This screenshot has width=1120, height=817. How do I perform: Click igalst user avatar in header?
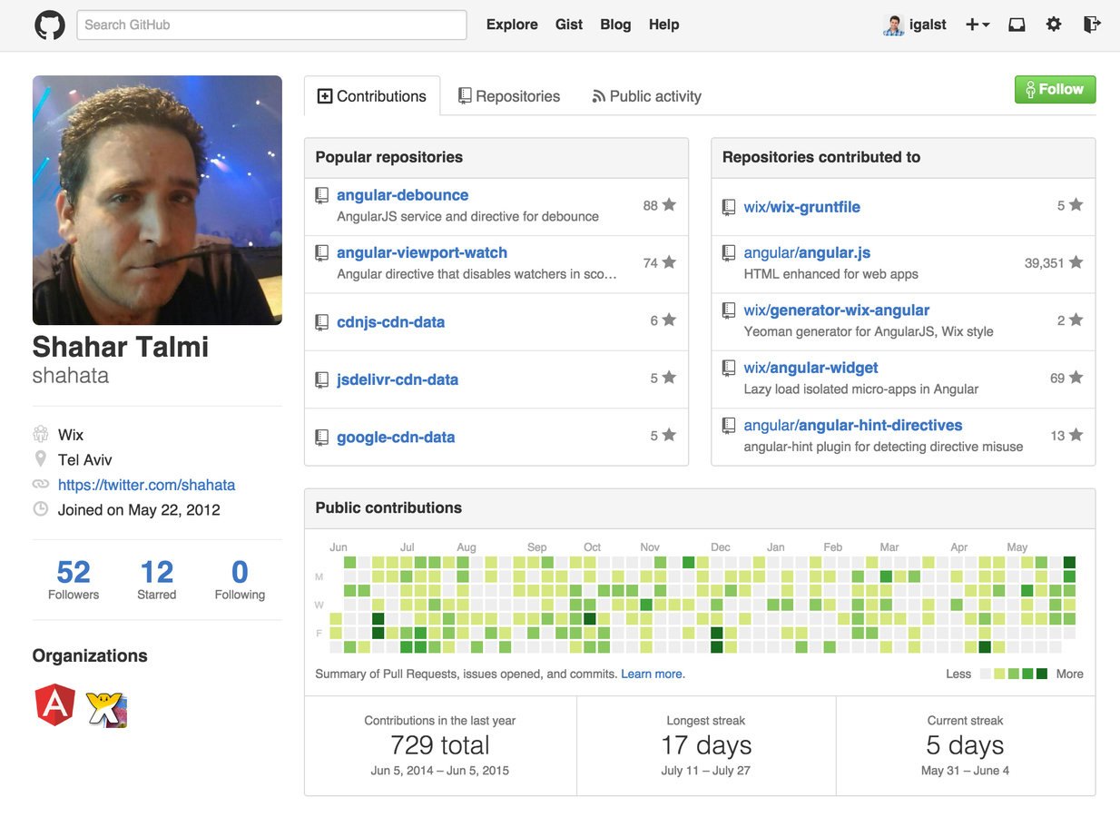click(x=893, y=25)
